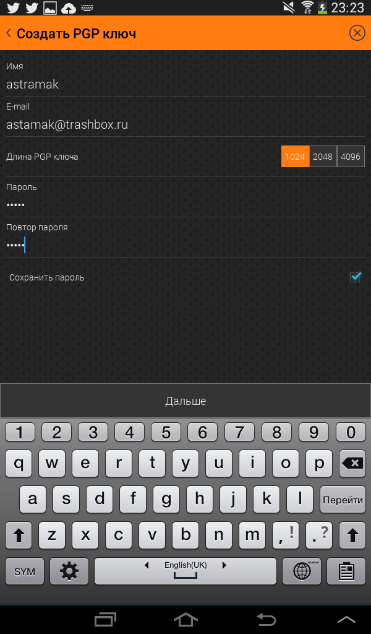Focus the E-mail input field
The height and width of the screenshot is (634, 371).
click(185, 124)
